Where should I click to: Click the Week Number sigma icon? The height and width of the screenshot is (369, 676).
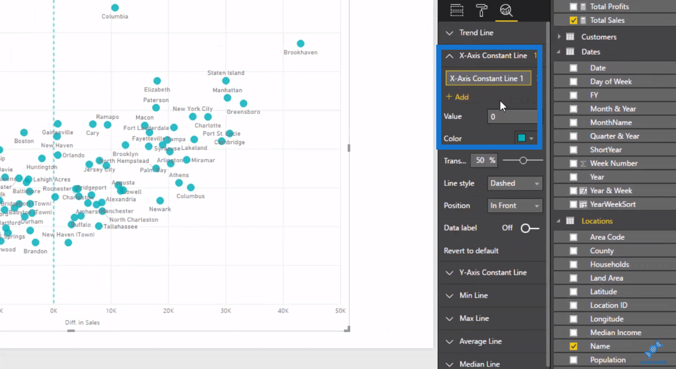coord(584,164)
